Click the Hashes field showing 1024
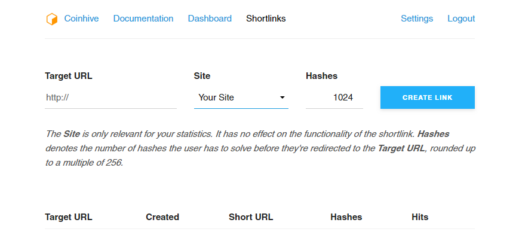 click(x=334, y=97)
